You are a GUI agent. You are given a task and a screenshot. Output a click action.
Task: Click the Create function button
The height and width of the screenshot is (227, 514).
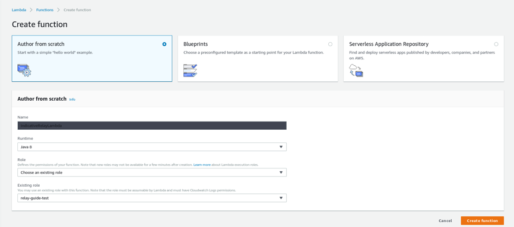click(x=482, y=220)
